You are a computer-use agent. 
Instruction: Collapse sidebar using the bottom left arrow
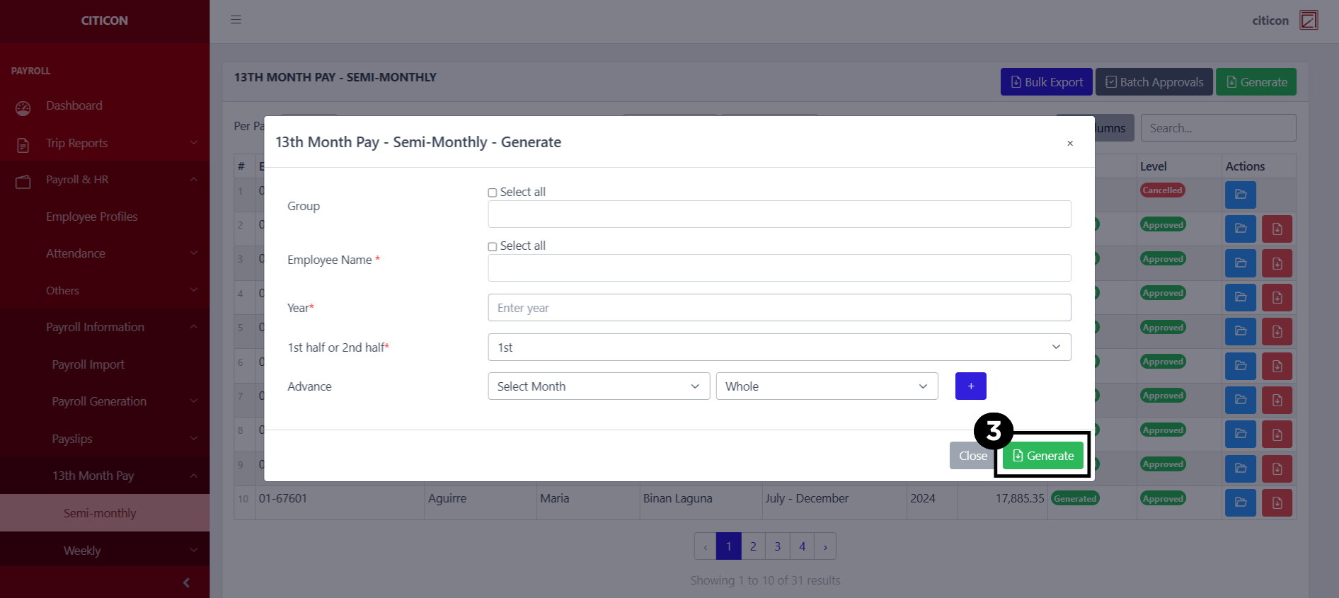[186, 582]
